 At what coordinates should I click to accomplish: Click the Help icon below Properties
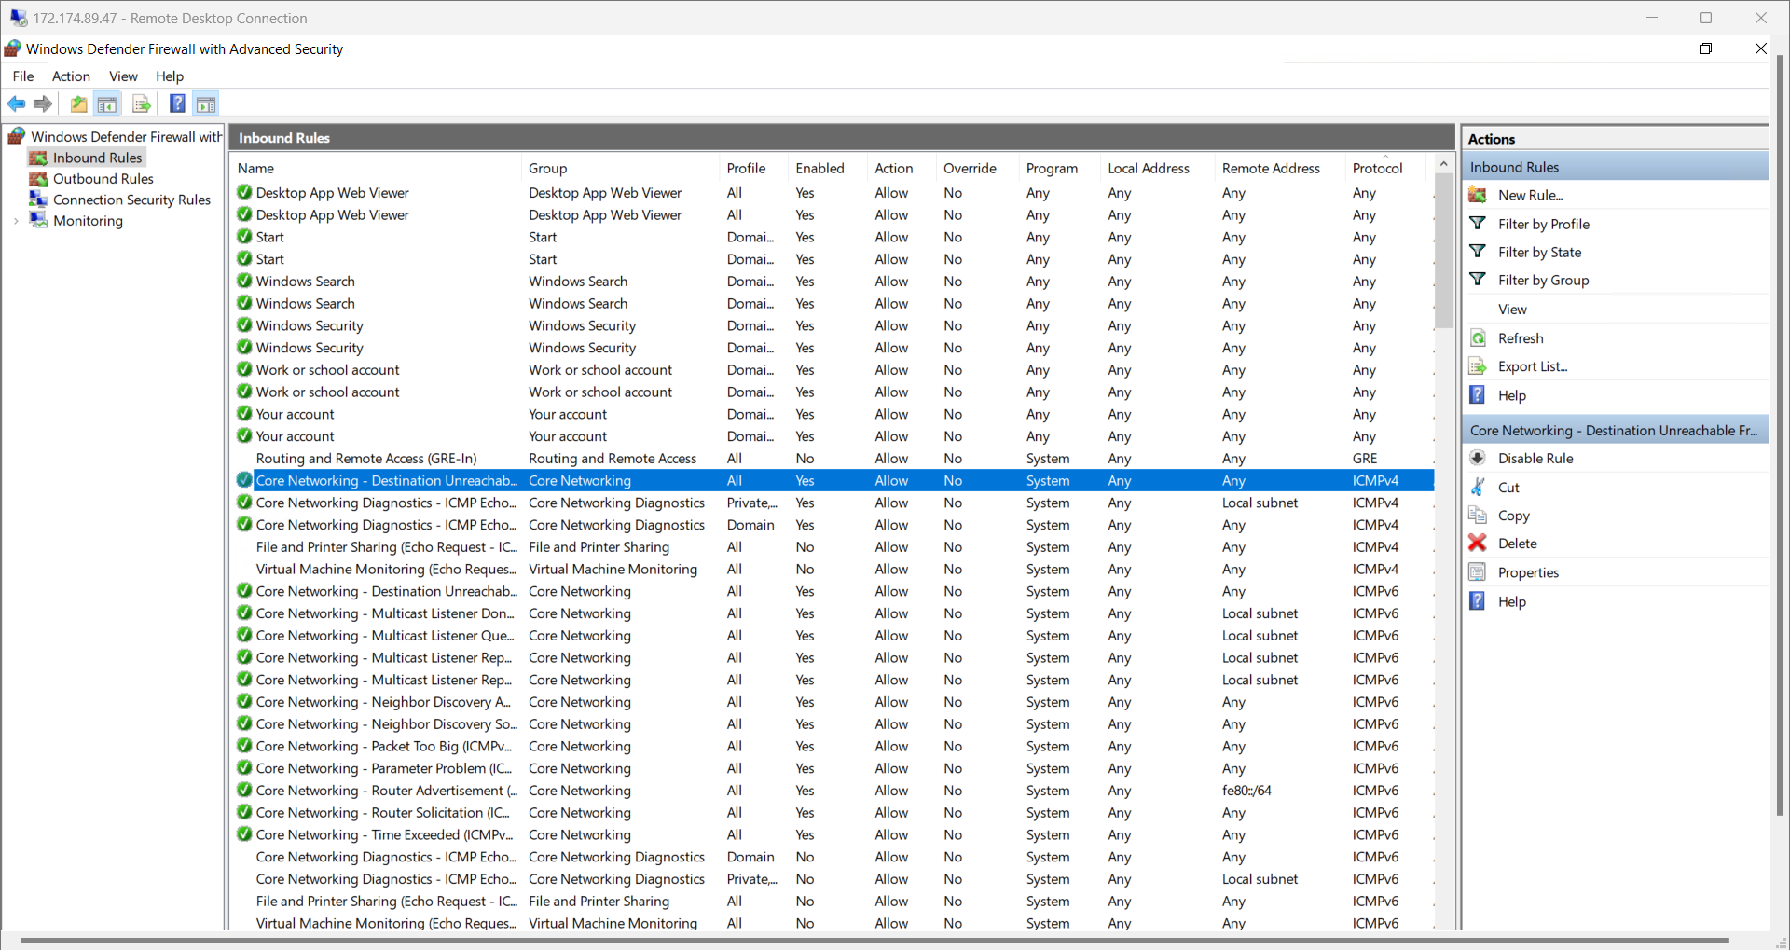[1478, 601]
